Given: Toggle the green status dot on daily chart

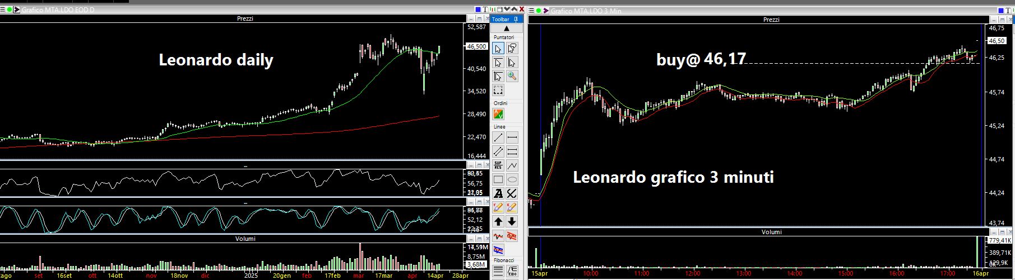Looking at the screenshot, I should click(x=9, y=10).
